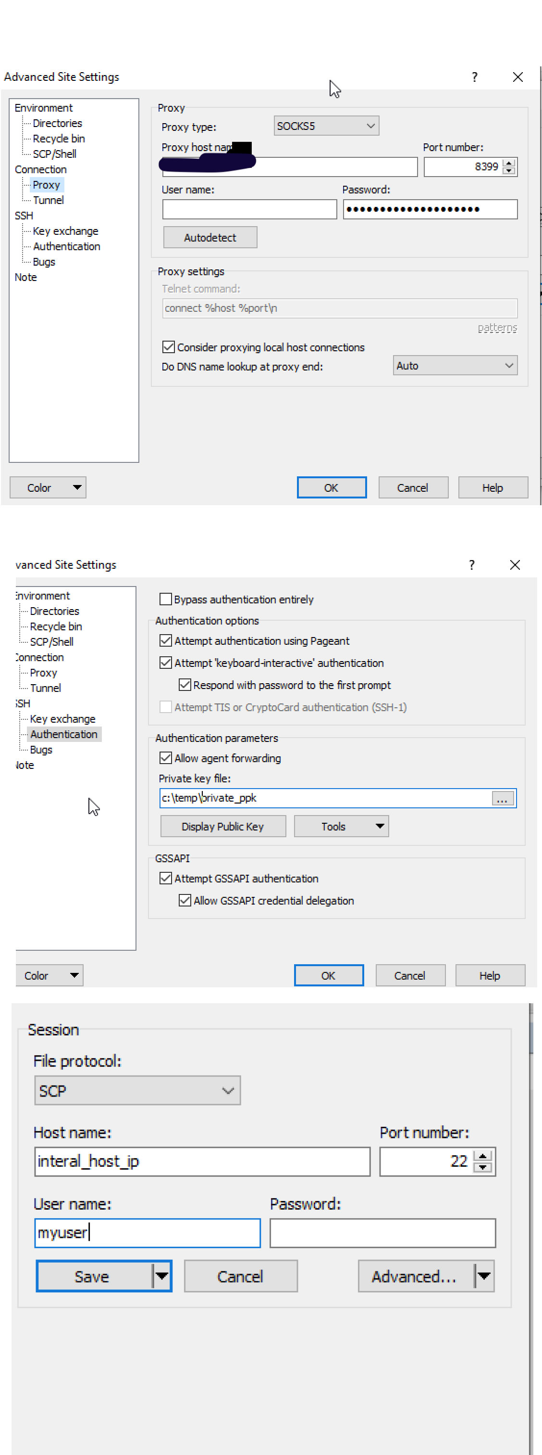
Task: Expand the DNS name lookup Auto dropdown
Action: pos(455,366)
